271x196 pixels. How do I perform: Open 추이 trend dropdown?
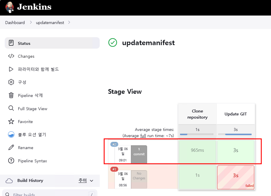tap(82, 180)
